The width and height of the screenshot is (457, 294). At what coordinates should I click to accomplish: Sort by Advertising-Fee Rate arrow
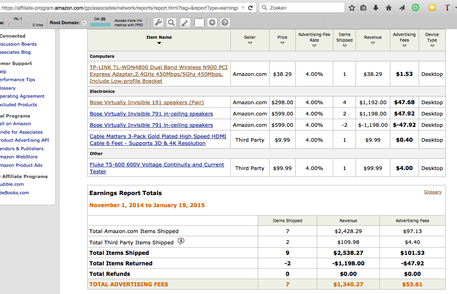pos(314,46)
